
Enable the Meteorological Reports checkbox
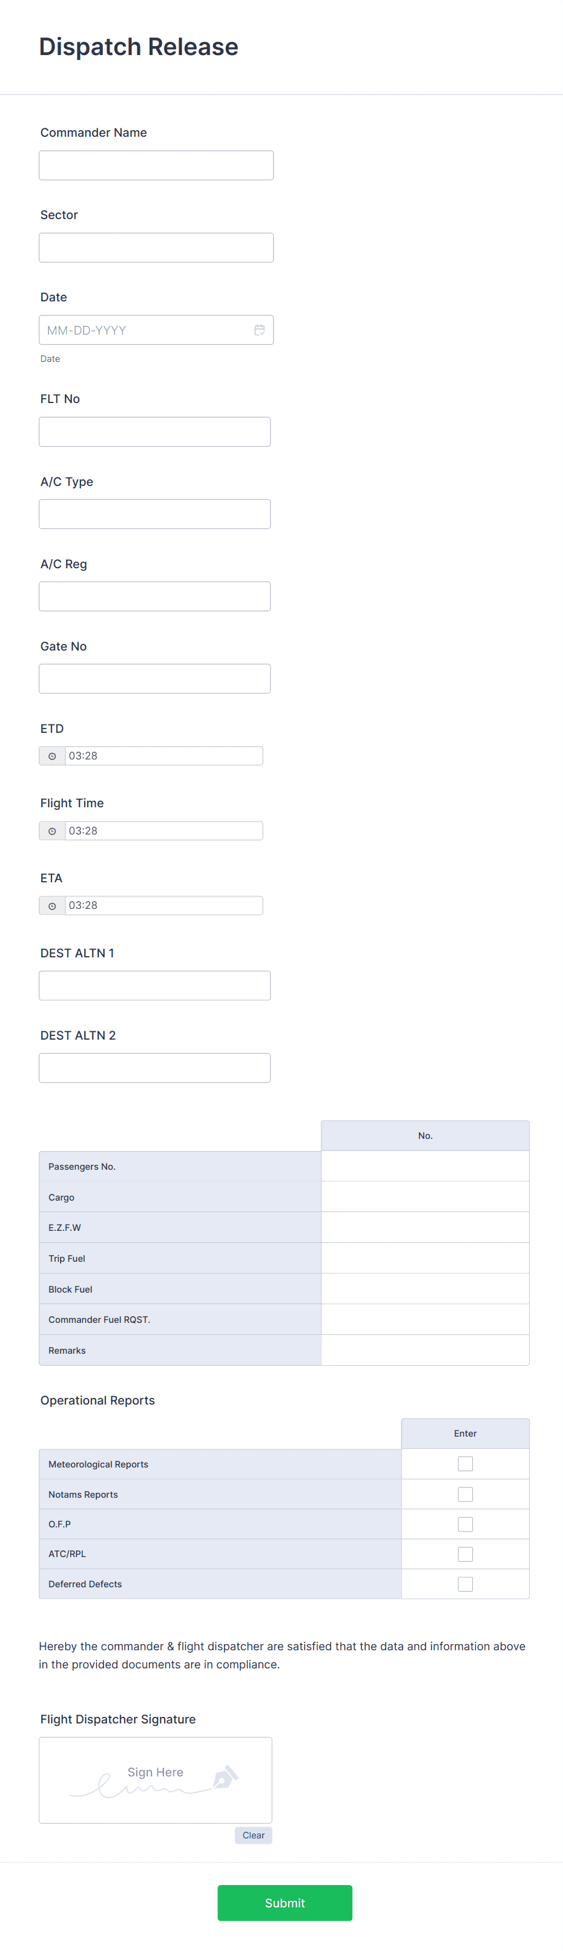tap(464, 1463)
